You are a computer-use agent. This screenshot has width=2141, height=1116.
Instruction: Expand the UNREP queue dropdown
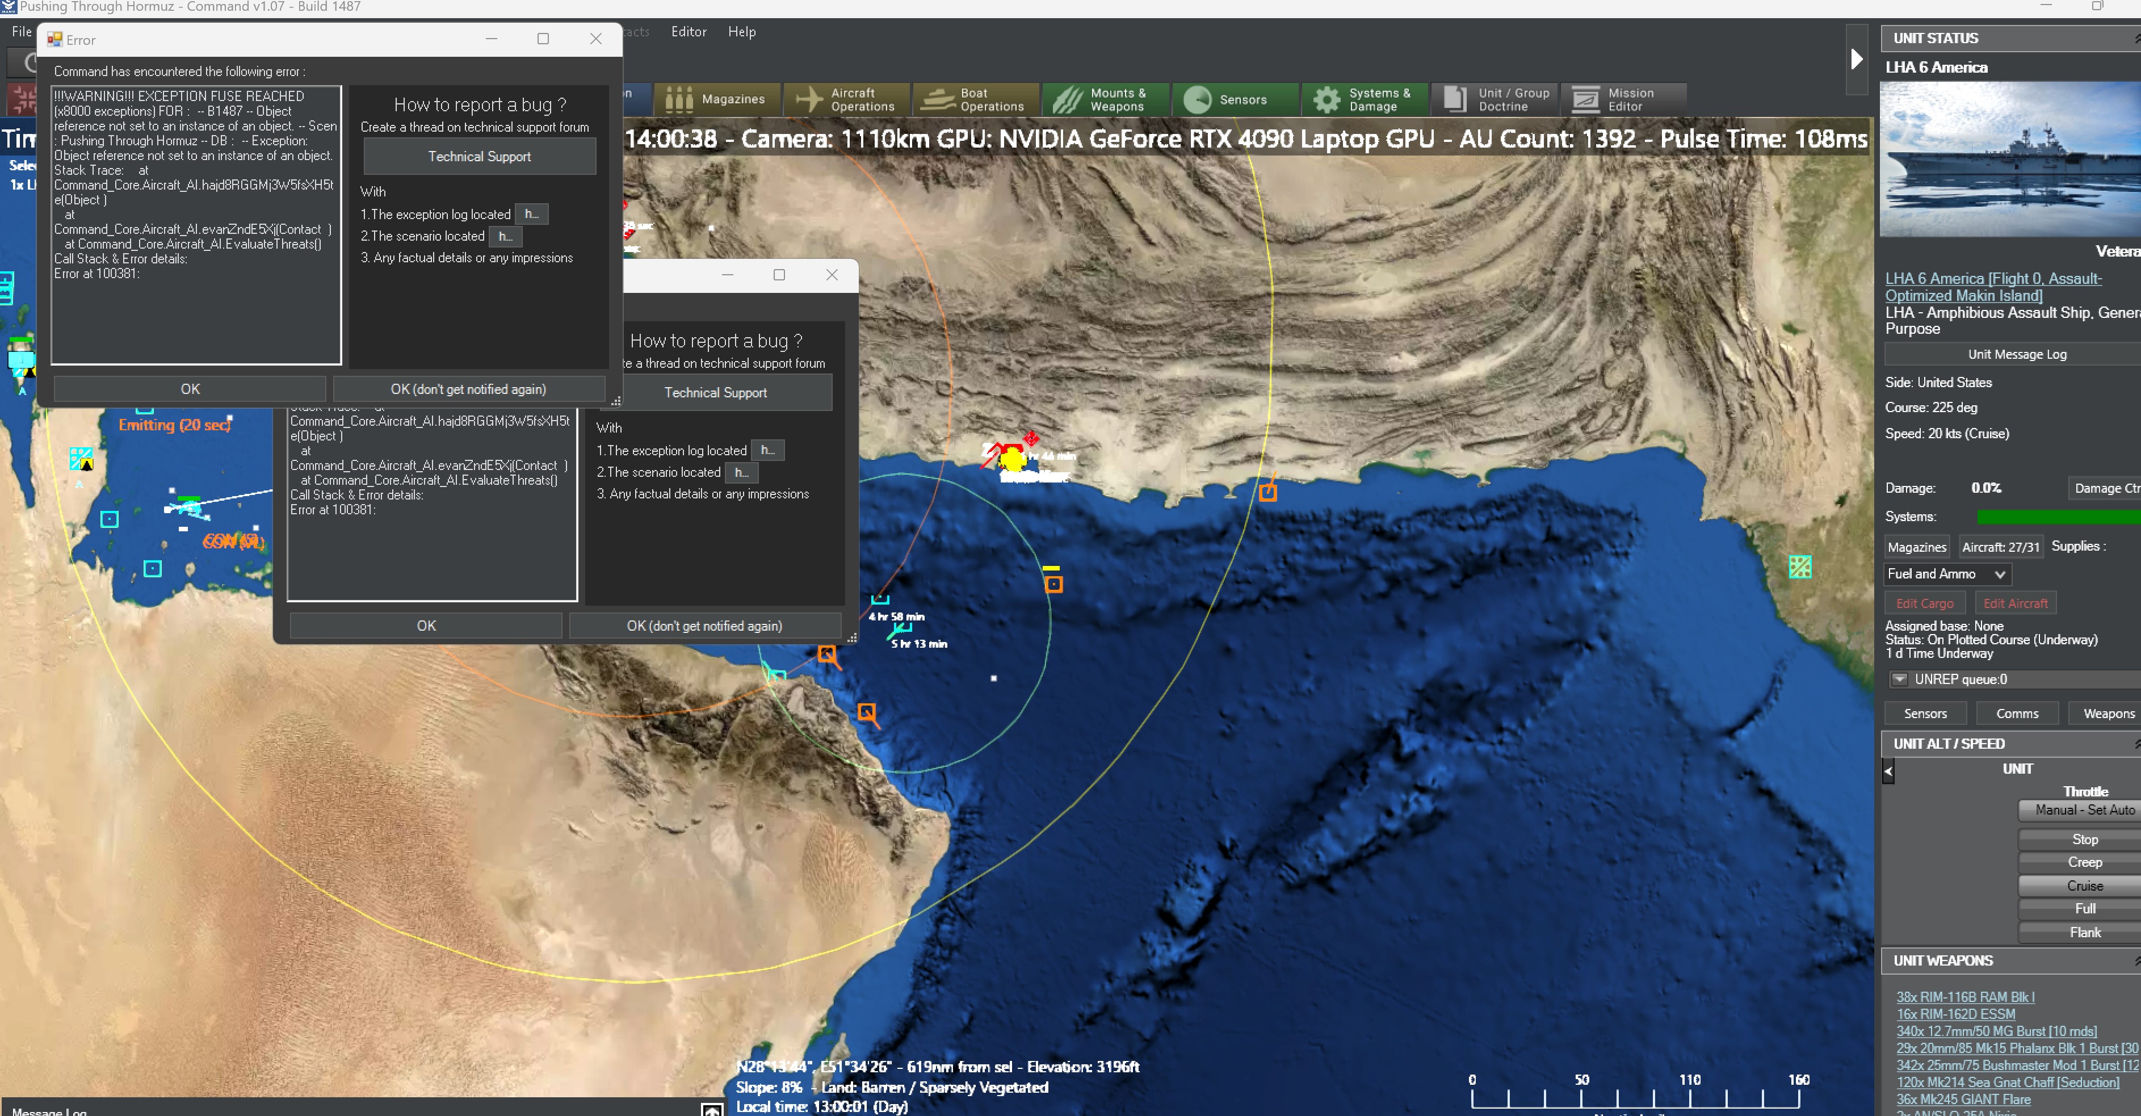click(1899, 679)
